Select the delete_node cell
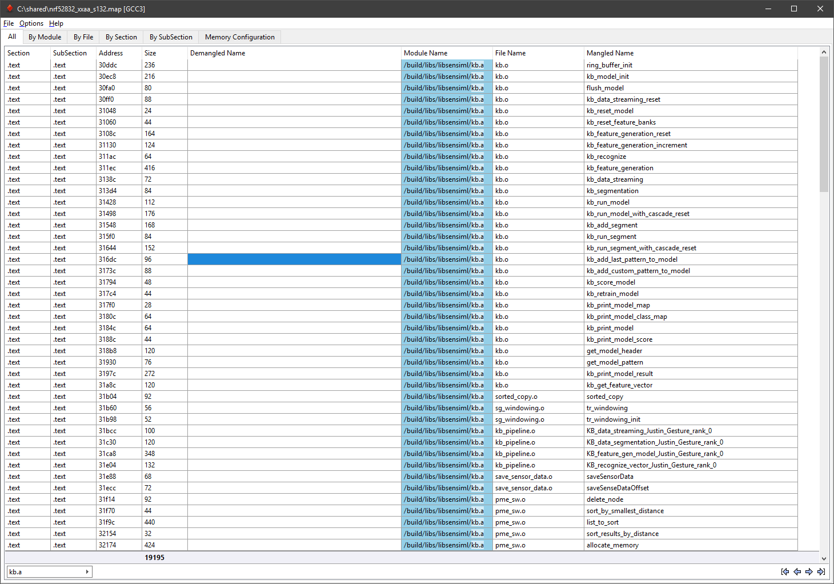Image resolution: width=834 pixels, height=584 pixels. click(691, 499)
